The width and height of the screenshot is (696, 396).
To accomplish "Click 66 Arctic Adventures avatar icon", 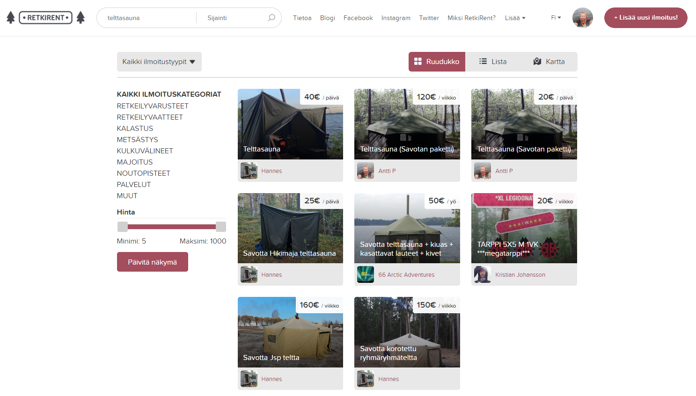I will 366,275.
